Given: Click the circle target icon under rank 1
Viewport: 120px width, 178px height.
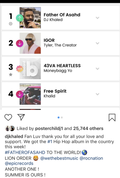Looking at the screenshot, I should click(x=11, y=24).
